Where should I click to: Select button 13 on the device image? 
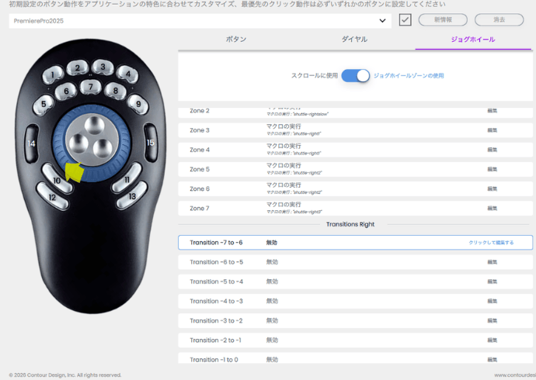tap(132, 196)
